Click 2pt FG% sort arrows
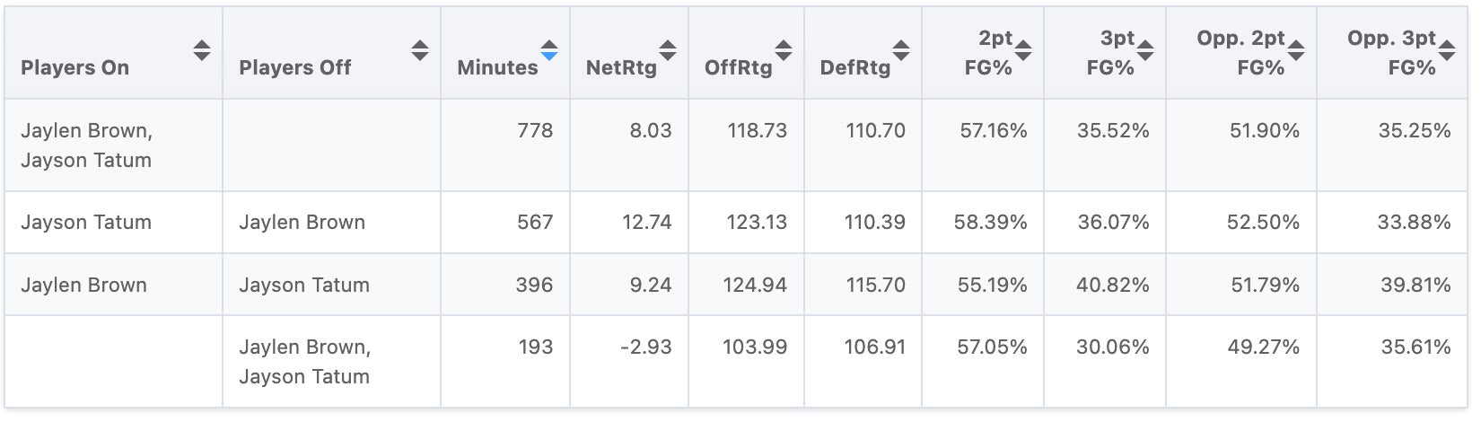This screenshot has width=1481, height=422. tap(1023, 50)
